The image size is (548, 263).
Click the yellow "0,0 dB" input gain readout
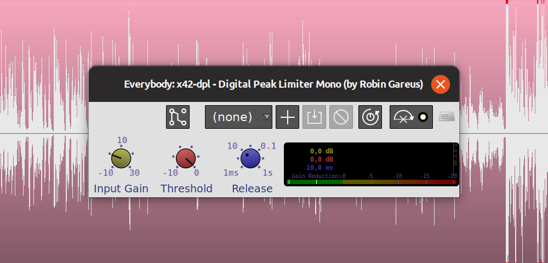point(322,151)
